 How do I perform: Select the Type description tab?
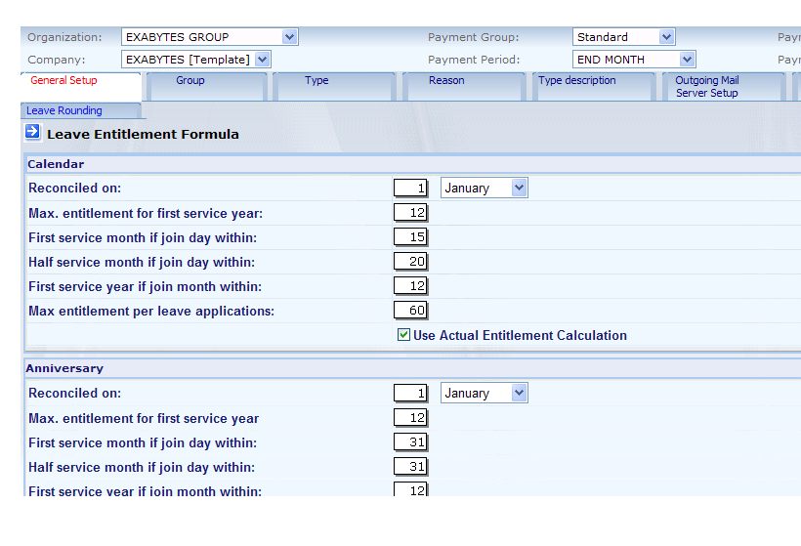[x=577, y=81]
